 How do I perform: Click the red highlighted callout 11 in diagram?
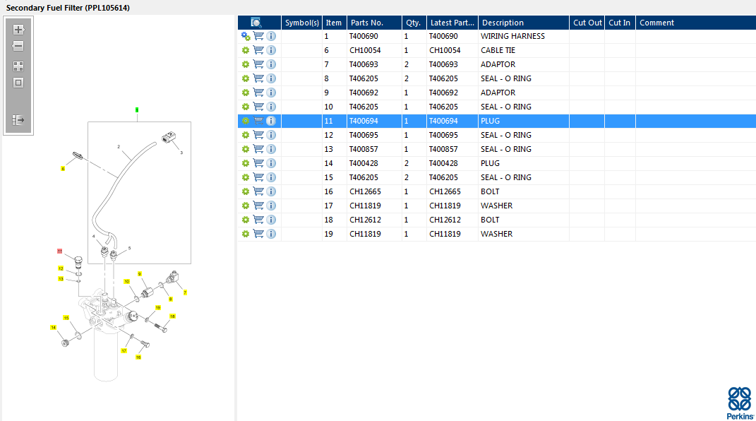click(60, 251)
